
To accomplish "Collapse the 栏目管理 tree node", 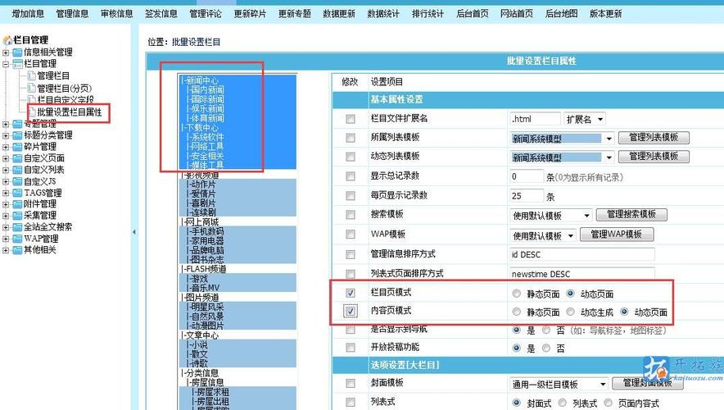I will click(6, 64).
